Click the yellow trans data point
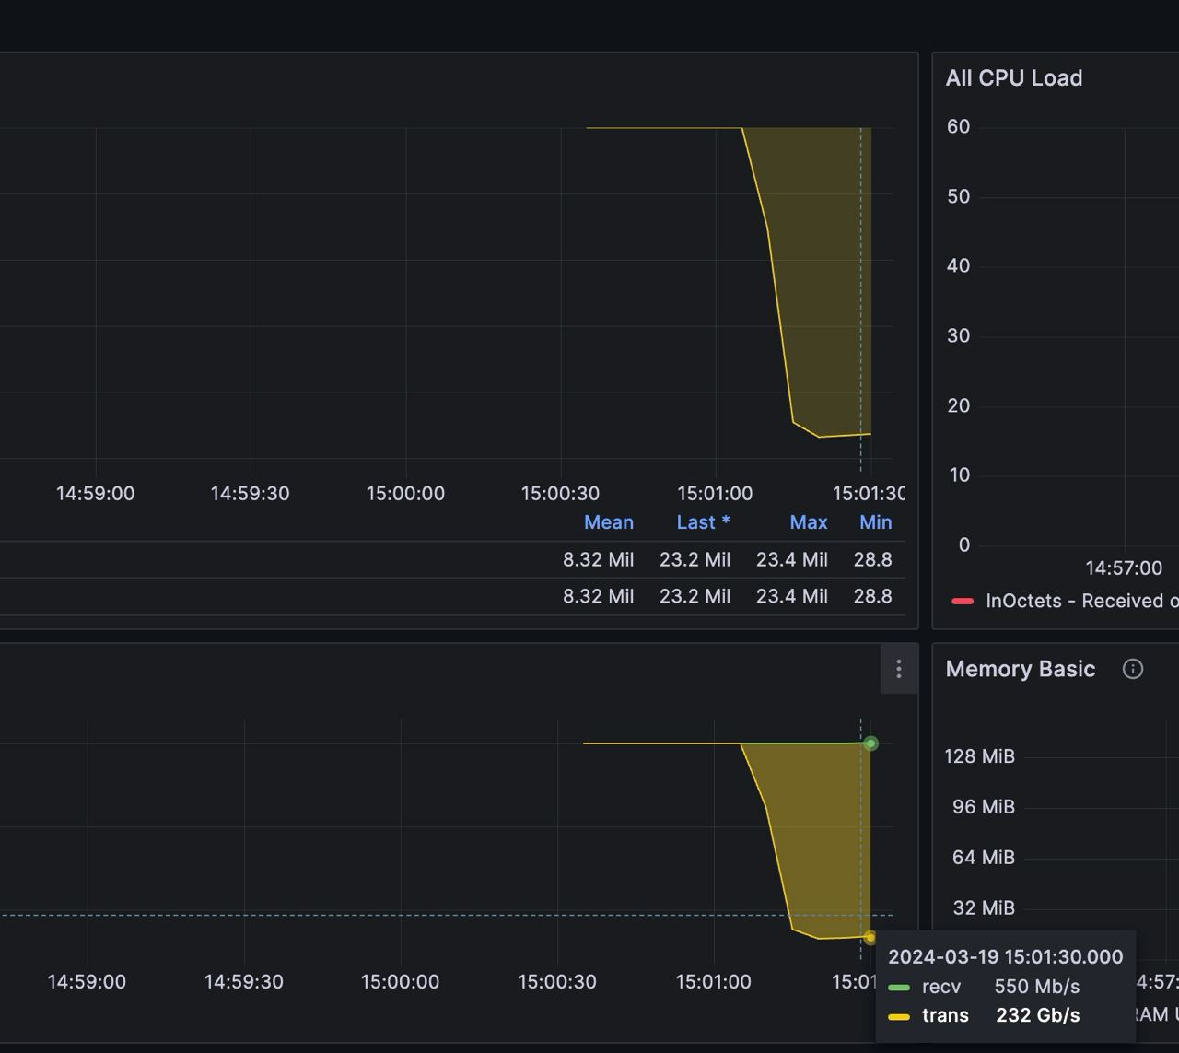Viewport: 1179px width, 1053px height. tap(870, 938)
